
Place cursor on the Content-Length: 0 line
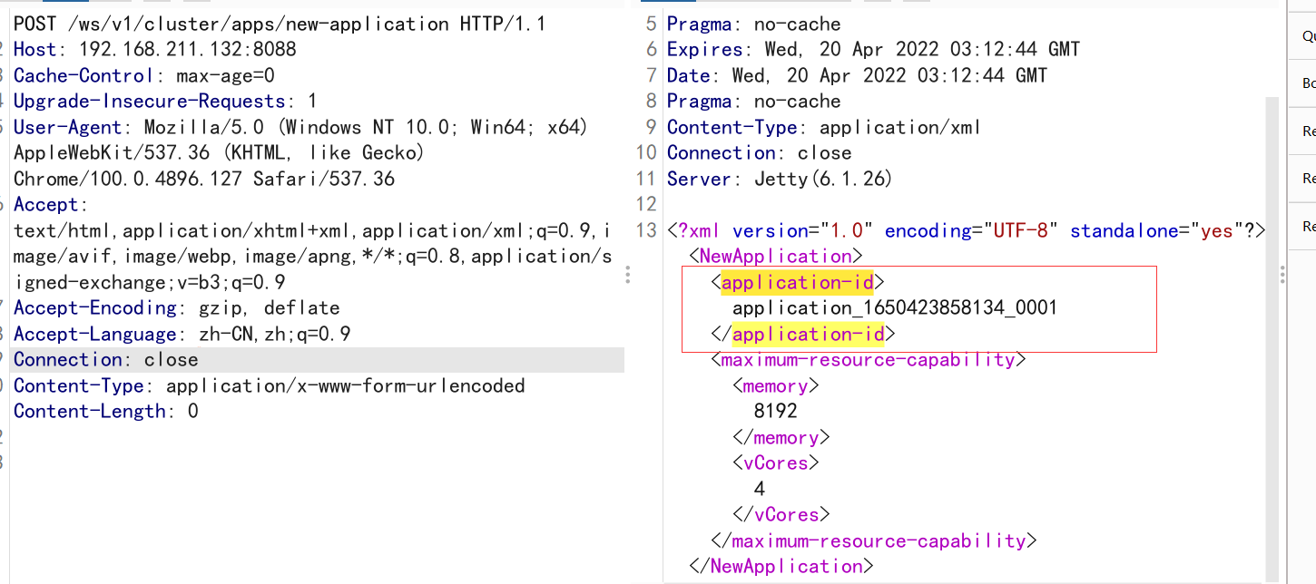[105, 412]
